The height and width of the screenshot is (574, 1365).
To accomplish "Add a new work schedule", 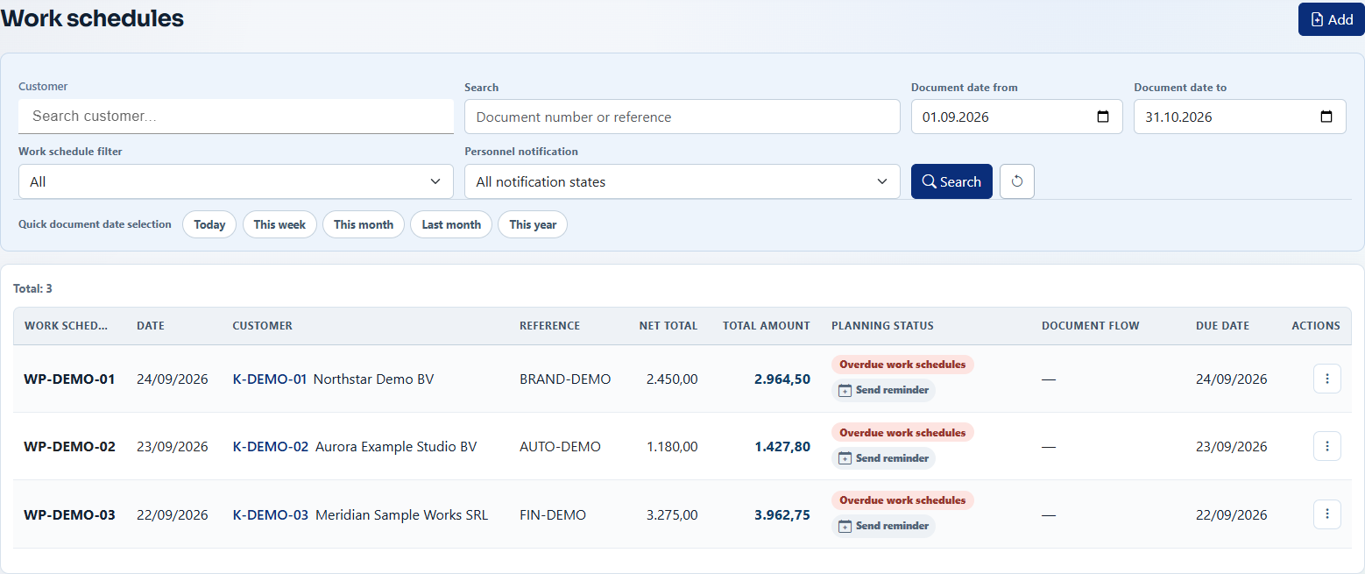I will (x=1331, y=19).
